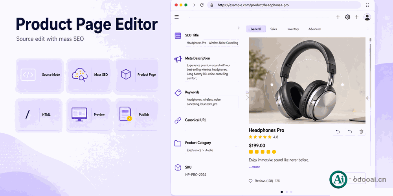The image size is (393, 196).
Task: Click the SEO Title field icon
Action: [178, 36]
